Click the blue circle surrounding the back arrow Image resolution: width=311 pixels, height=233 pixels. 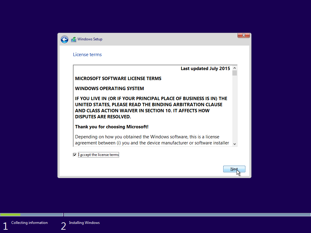coord(64,39)
